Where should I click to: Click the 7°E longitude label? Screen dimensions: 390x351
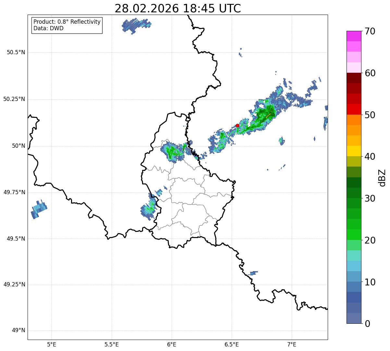[x=292, y=344]
